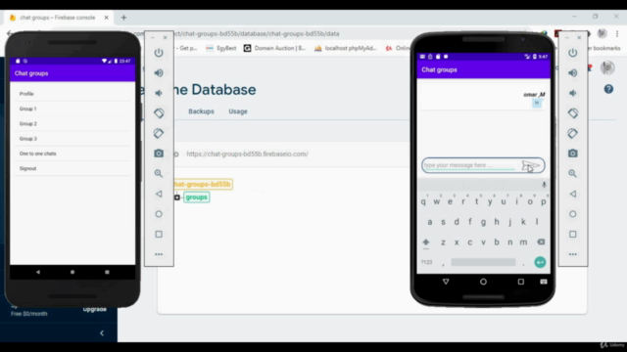Tap microphone icon above keyboard
The width and height of the screenshot is (627, 352).
544,185
